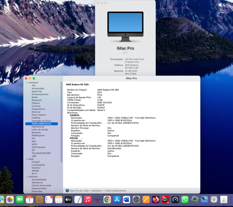The height and width of the screenshot is (207, 233).
Task: Open Contacts app in the dock
Action: [39, 200]
